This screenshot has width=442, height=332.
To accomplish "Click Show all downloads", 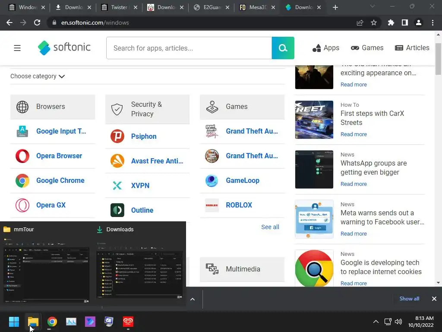I will tap(409, 299).
